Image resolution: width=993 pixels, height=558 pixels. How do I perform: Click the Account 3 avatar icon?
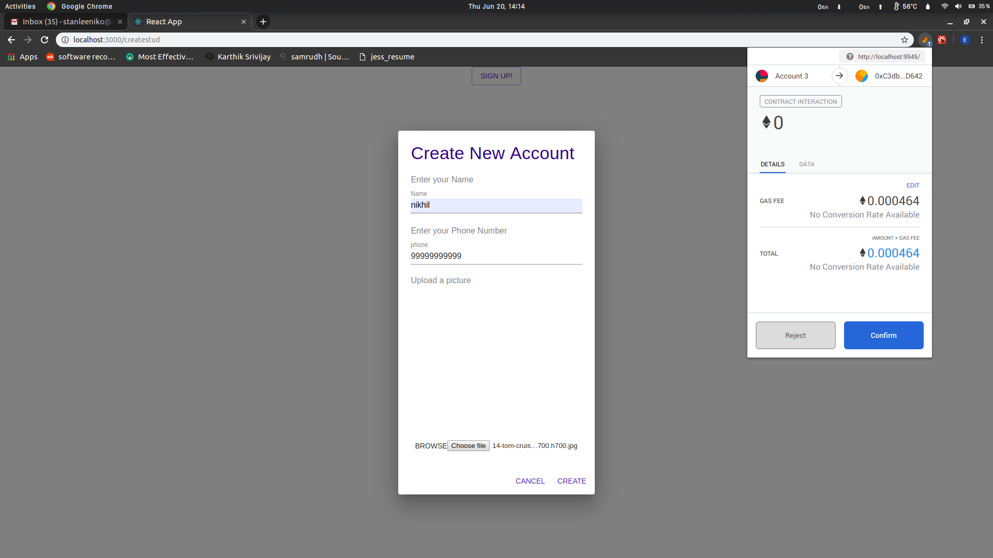[762, 76]
